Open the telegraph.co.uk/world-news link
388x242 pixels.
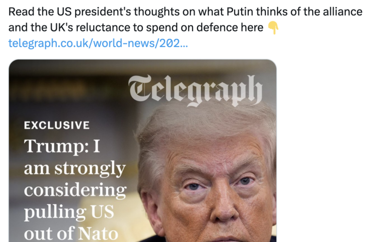(98, 43)
